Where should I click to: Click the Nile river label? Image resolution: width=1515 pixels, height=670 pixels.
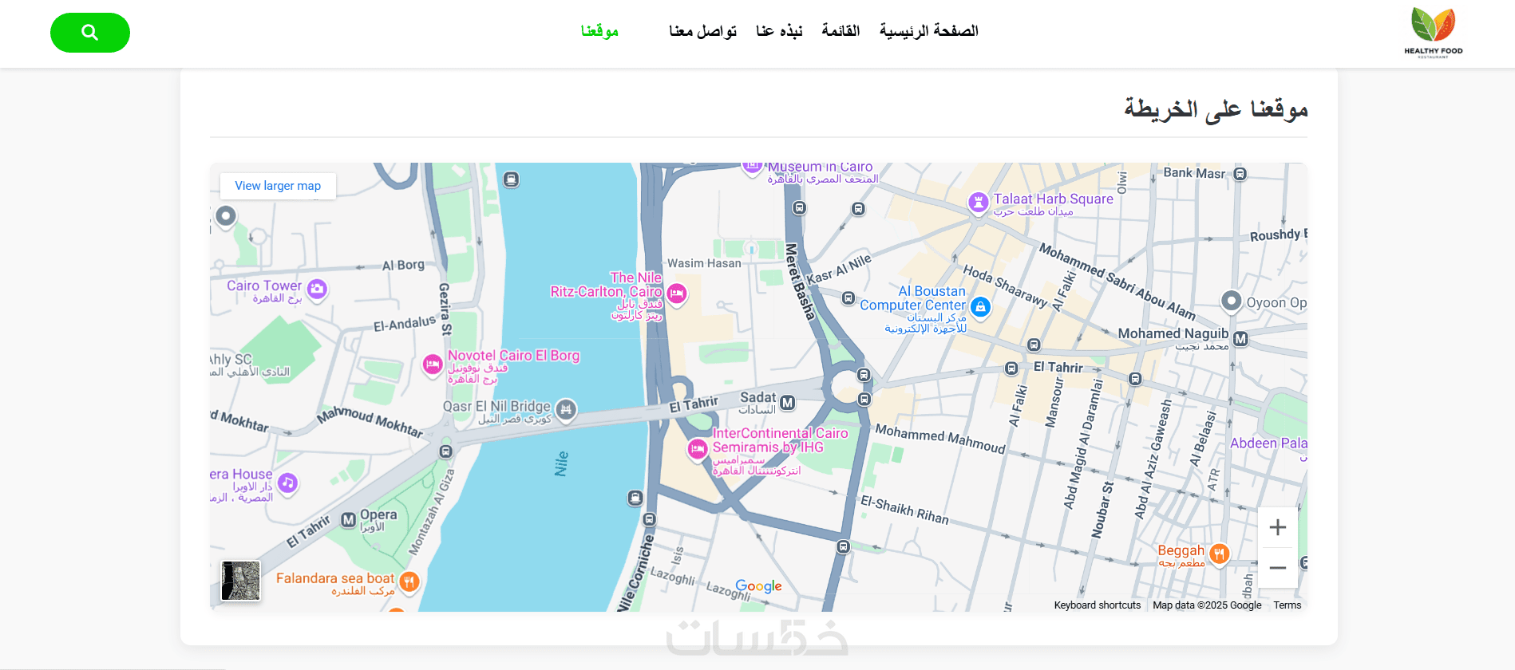pos(561,463)
